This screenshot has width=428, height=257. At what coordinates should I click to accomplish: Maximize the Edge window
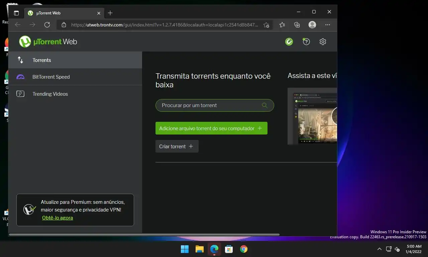click(314, 12)
